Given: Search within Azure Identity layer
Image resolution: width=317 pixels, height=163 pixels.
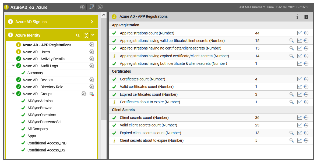Looking at the screenshot, I should [78, 35].
